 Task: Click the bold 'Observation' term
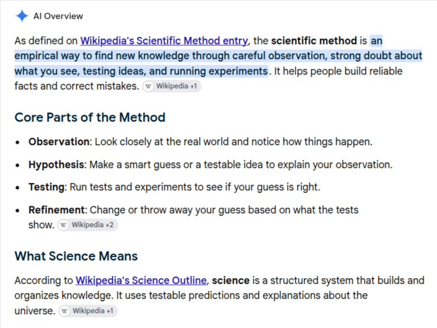click(x=59, y=142)
